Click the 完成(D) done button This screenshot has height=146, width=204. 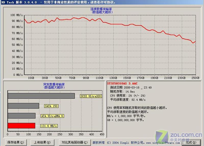tap(191, 142)
